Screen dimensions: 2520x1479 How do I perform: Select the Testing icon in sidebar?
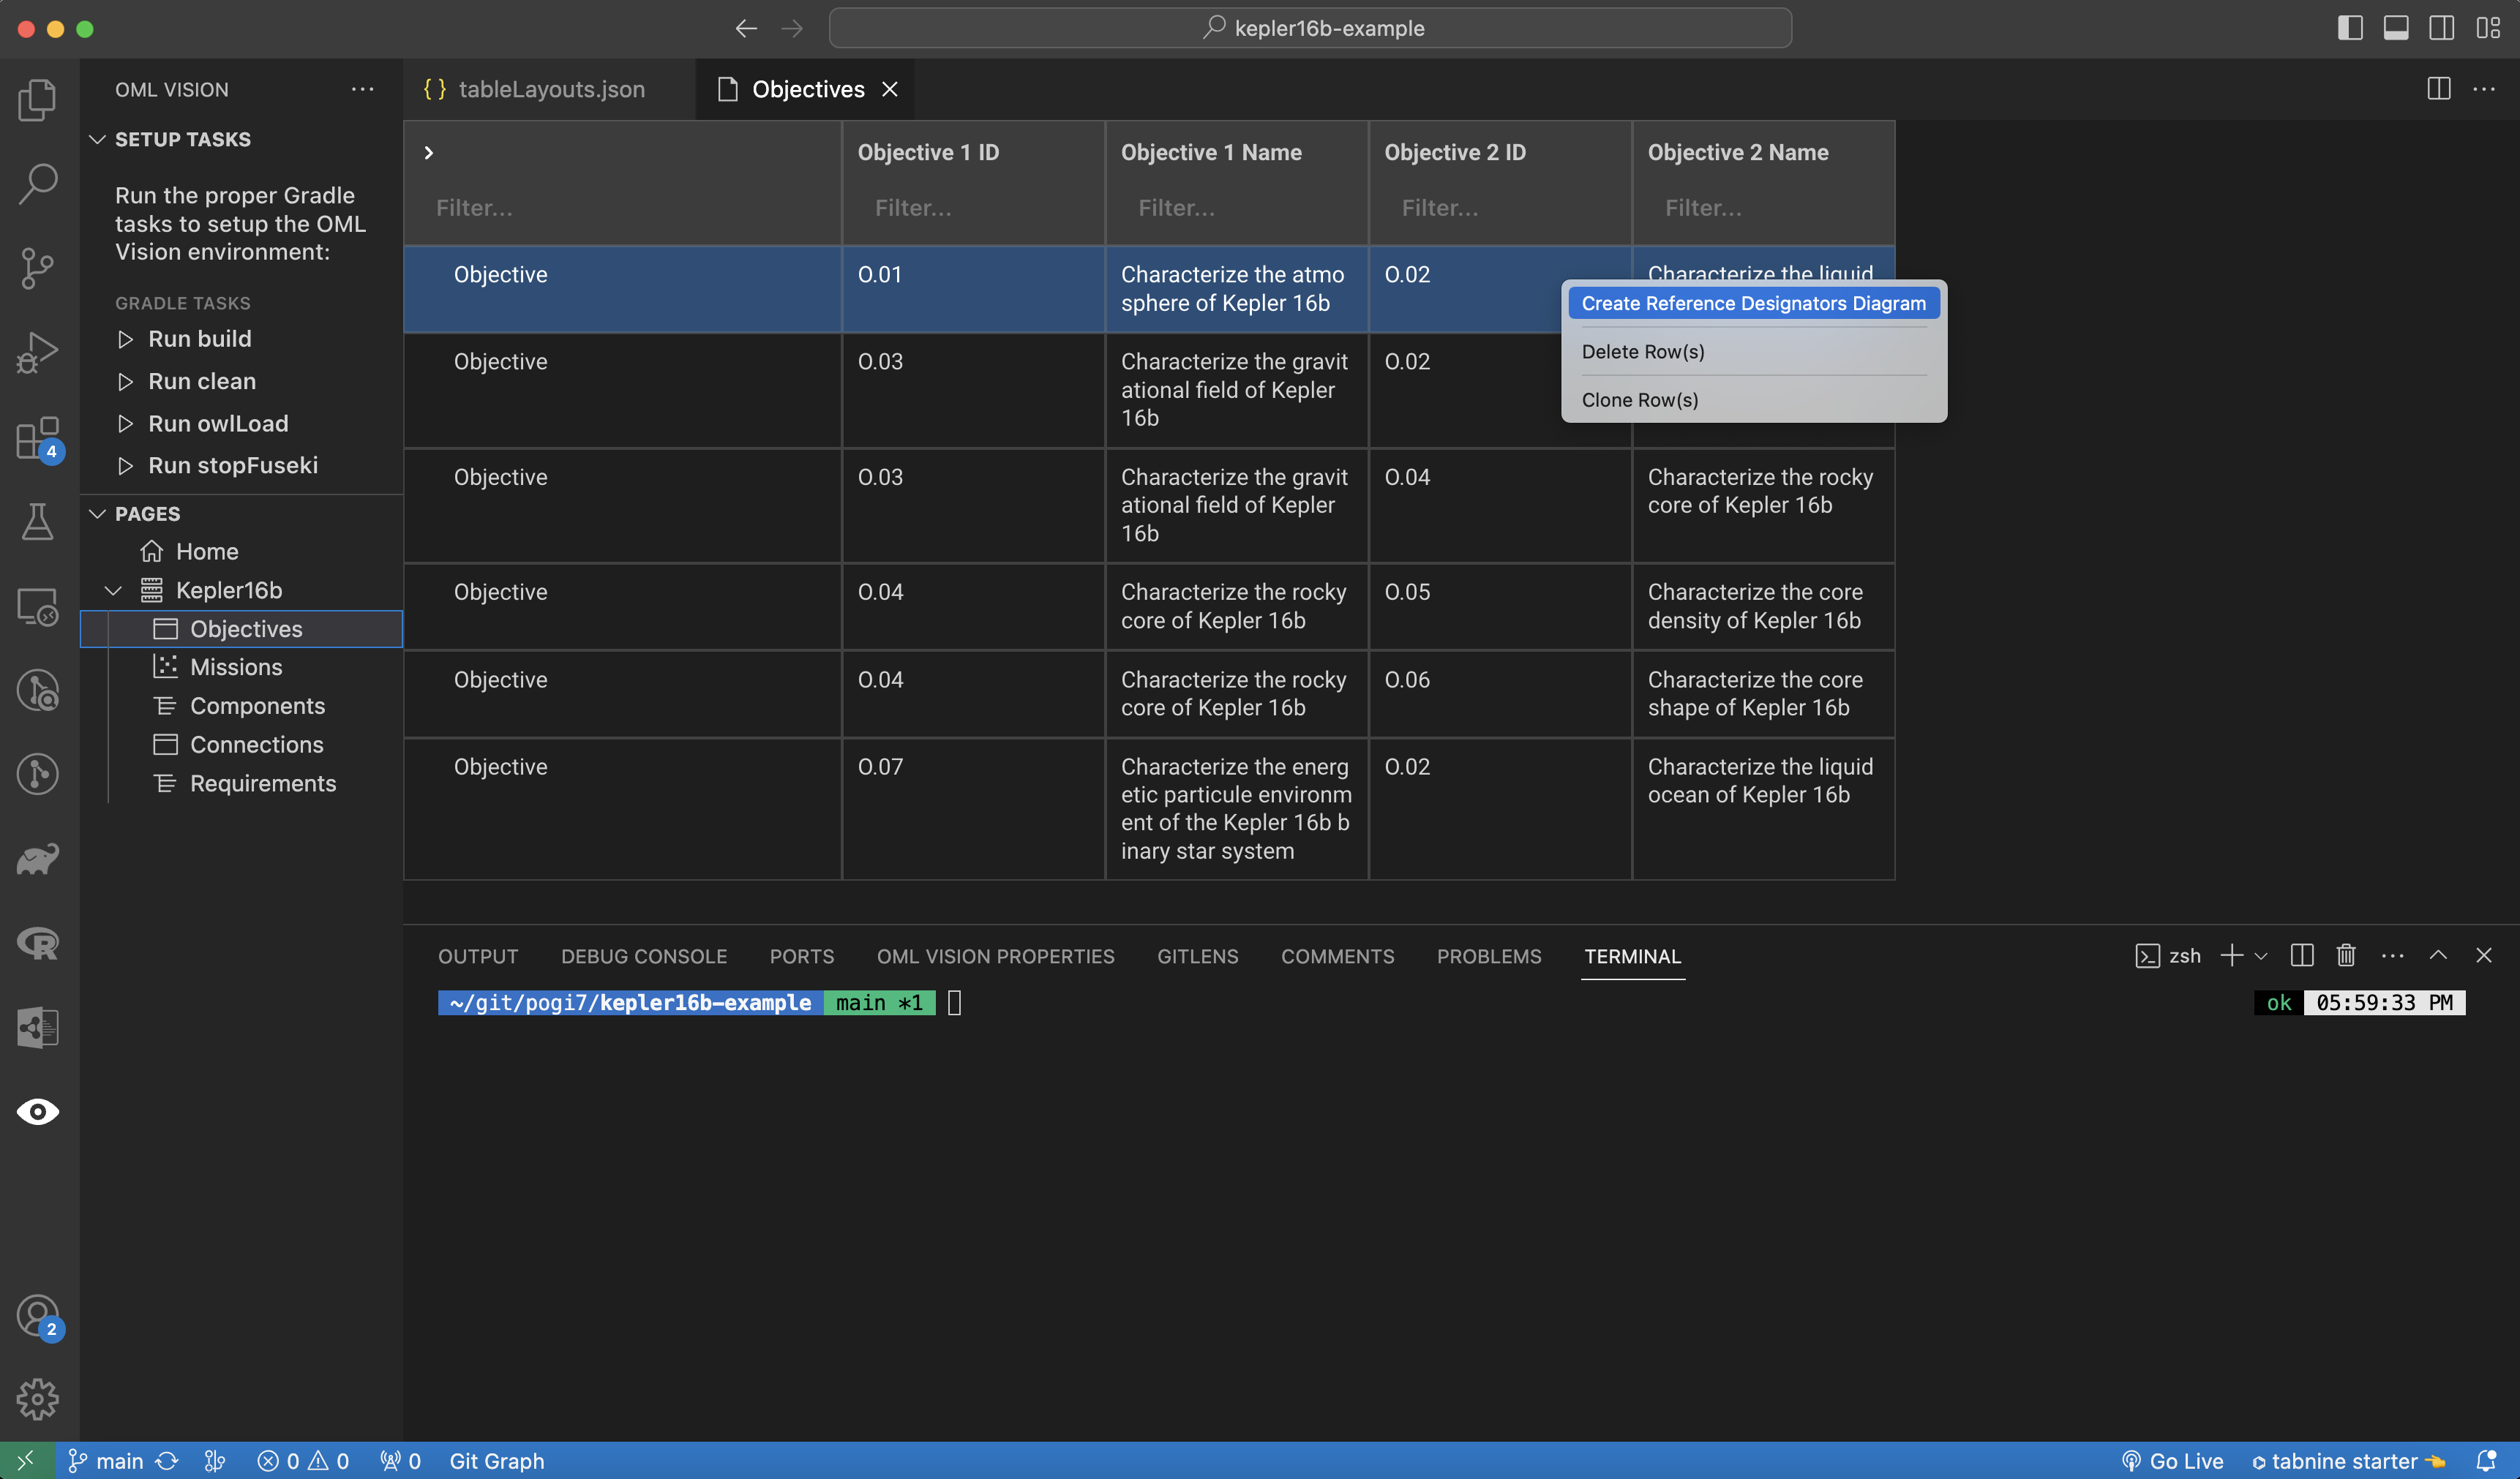click(39, 519)
